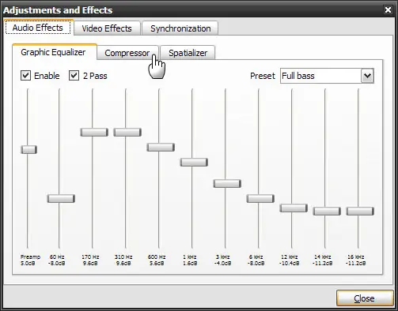Click the 1 kHz 1.6dB label
The image size is (398, 311).
point(190,260)
